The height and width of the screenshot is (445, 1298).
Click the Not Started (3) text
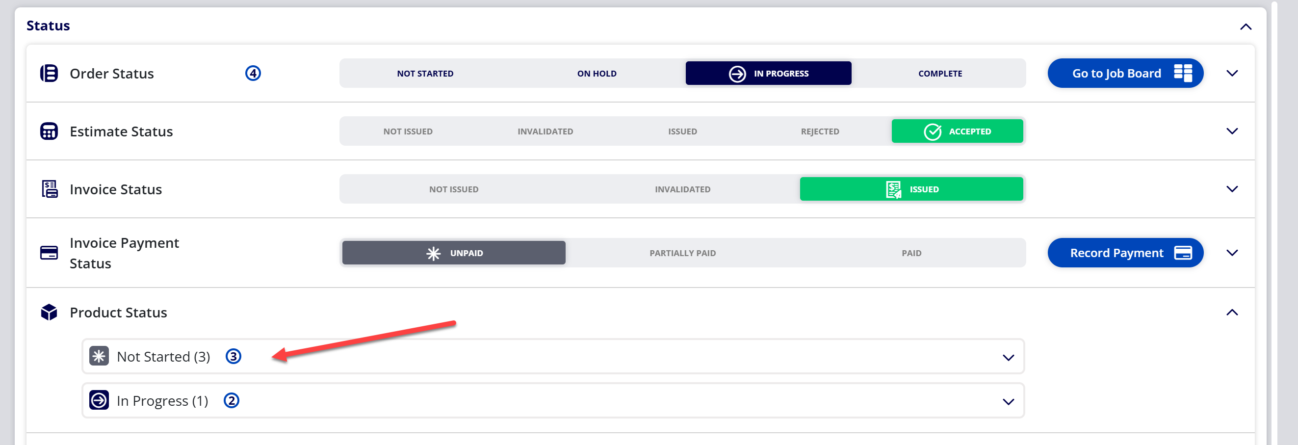coord(163,357)
